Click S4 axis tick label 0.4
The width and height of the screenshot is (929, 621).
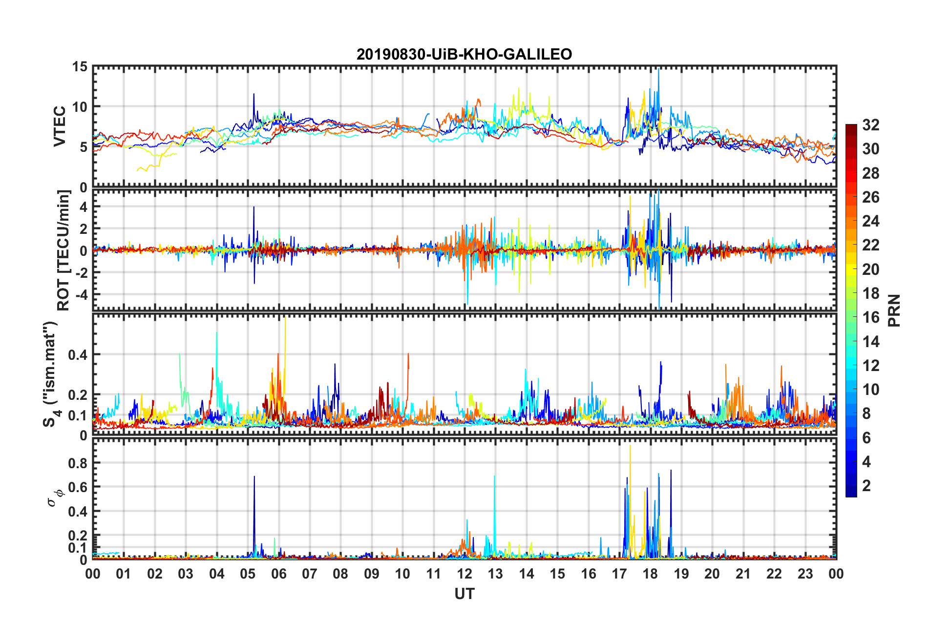[x=78, y=355]
